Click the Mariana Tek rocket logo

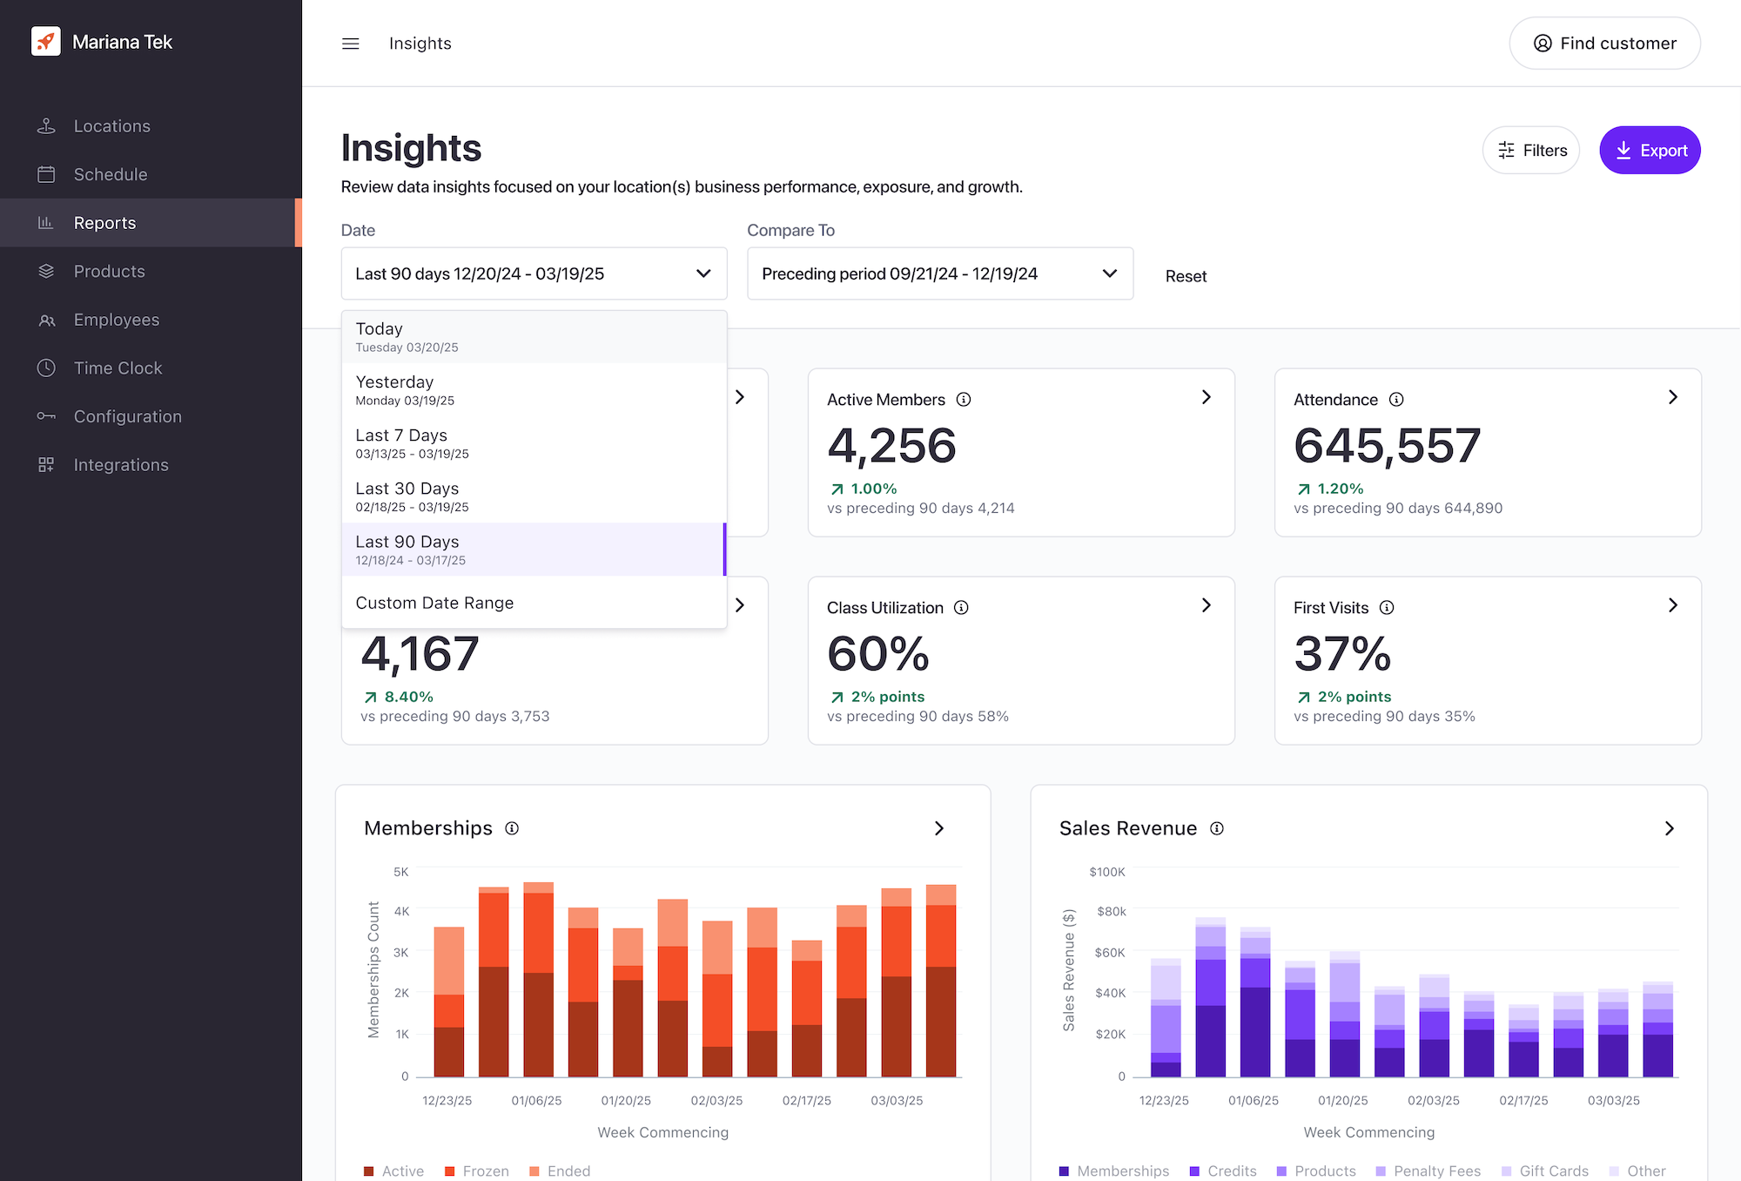[x=46, y=41]
